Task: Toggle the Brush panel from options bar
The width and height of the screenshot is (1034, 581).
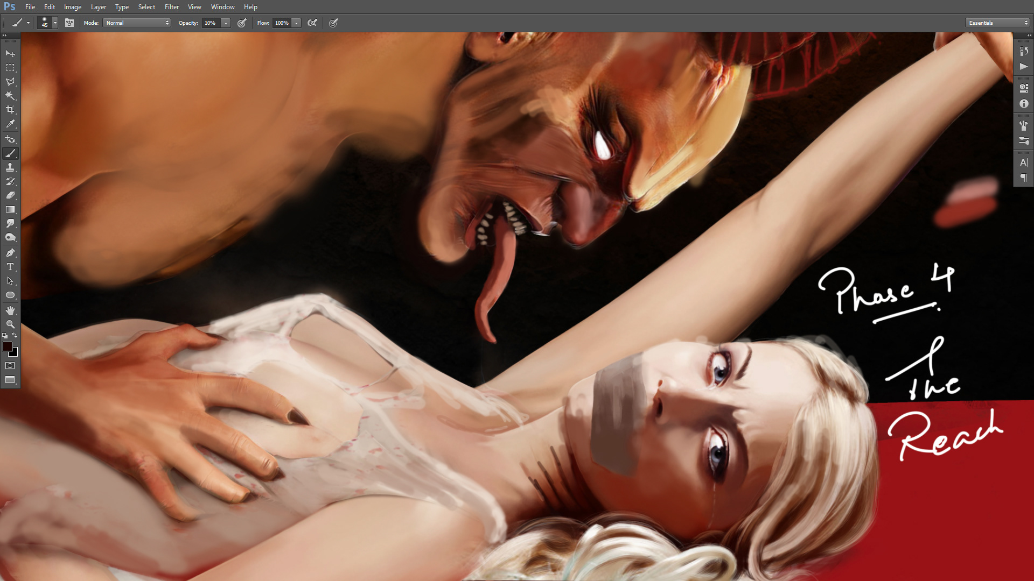Action: click(69, 23)
